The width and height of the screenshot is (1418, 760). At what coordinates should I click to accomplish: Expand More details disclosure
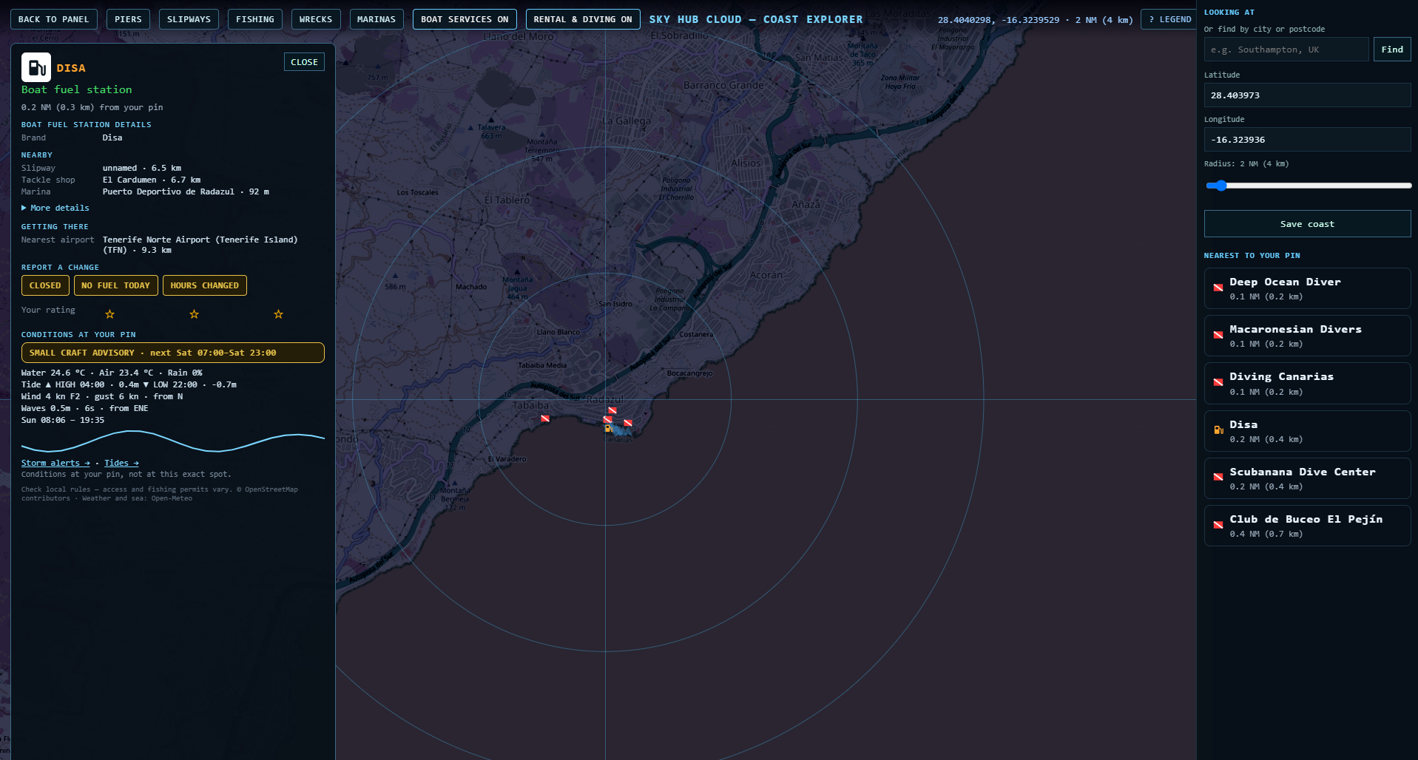coord(55,208)
